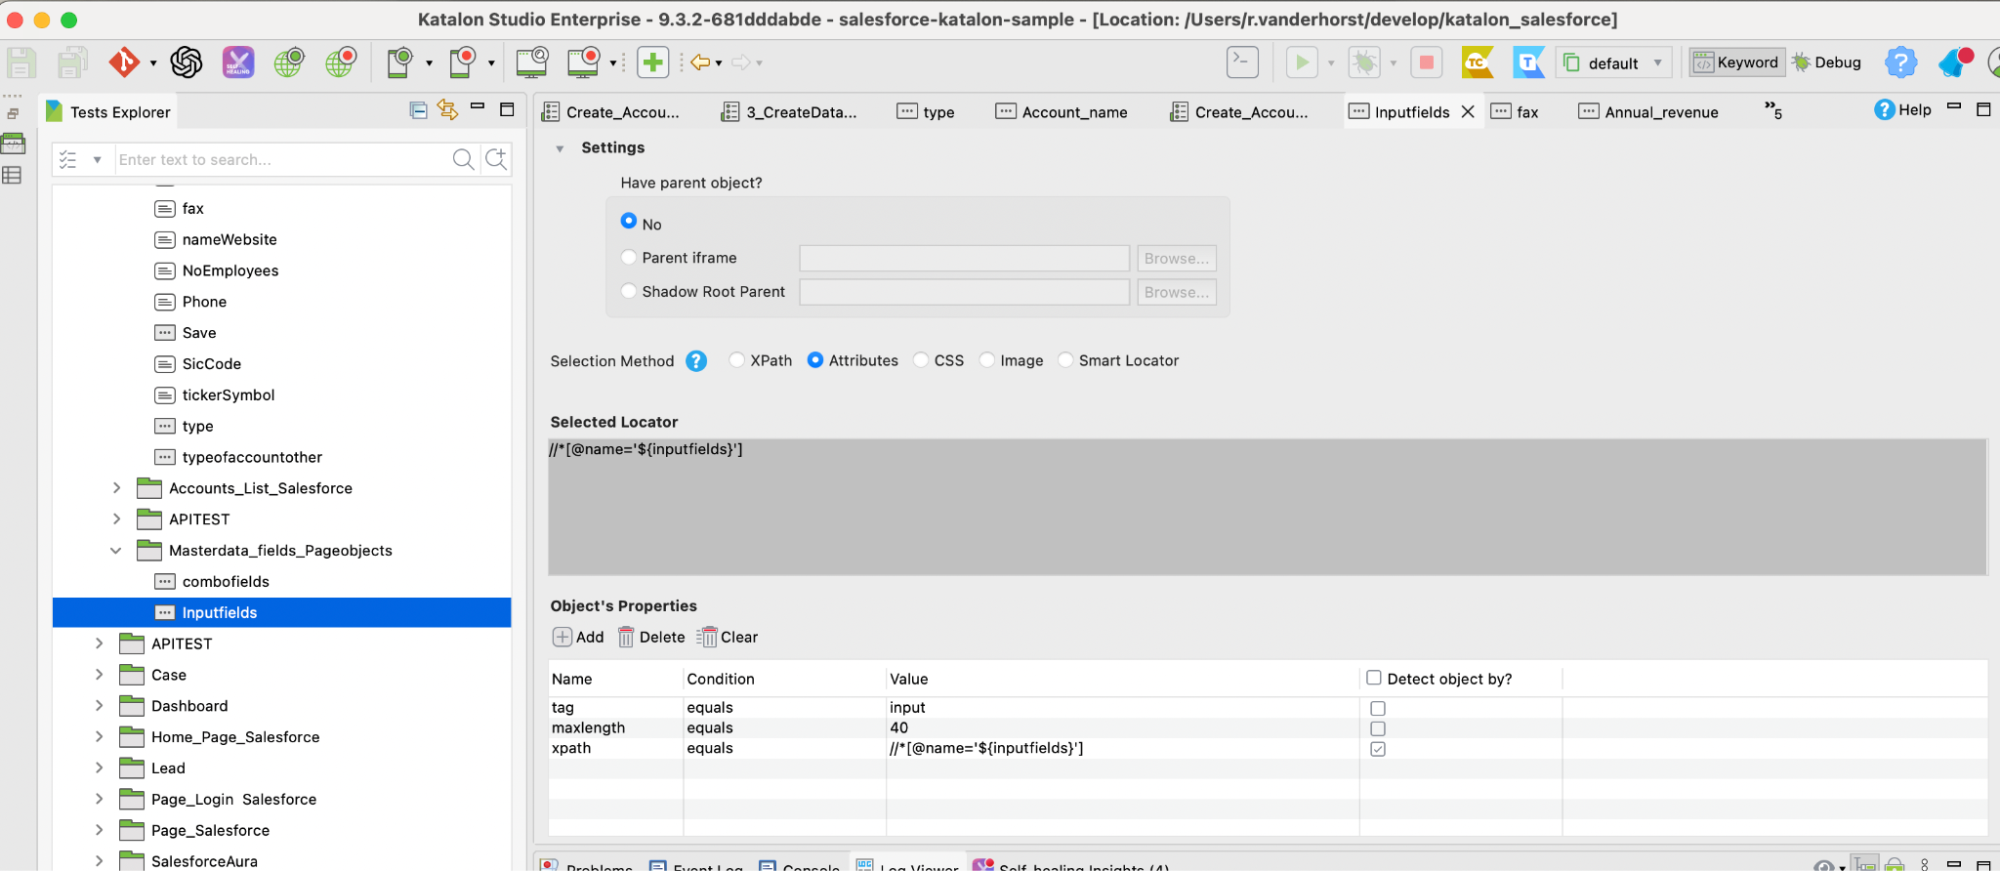Toggle the Detect object by header checkbox
Image resolution: width=2000 pixels, height=871 pixels.
click(1374, 678)
